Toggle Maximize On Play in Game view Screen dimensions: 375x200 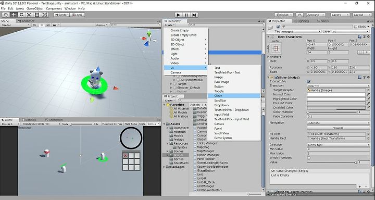click(112, 124)
